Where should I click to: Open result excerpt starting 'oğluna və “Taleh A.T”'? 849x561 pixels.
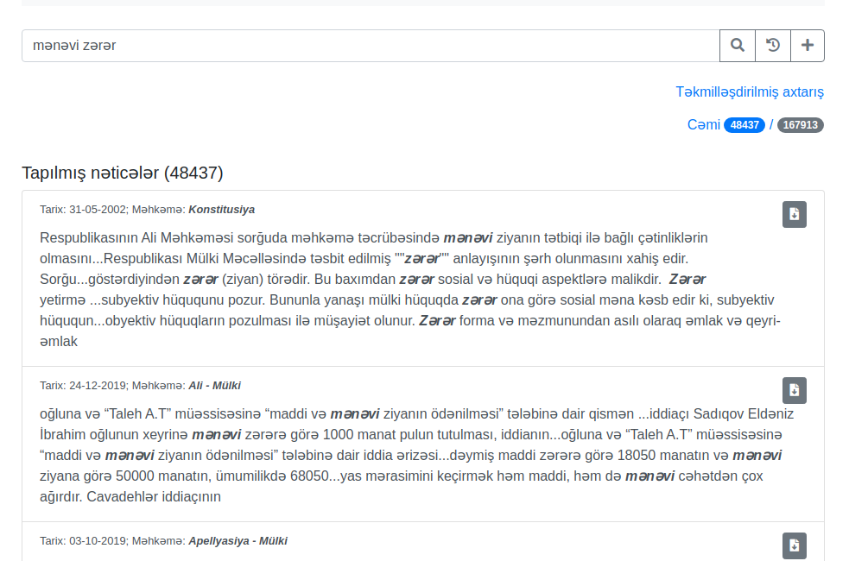tap(417, 456)
